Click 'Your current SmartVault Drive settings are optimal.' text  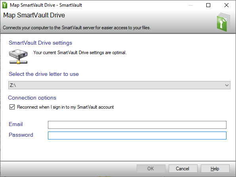(80, 53)
